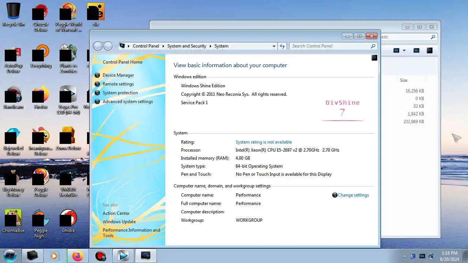Open help in the back Explorer window
468x263 pixels.
click(430, 50)
